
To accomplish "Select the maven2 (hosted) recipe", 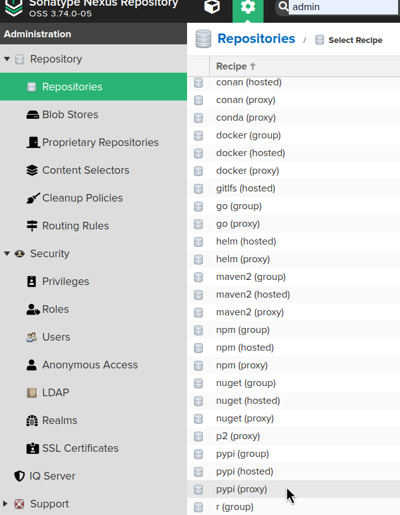I will click(x=294, y=294).
